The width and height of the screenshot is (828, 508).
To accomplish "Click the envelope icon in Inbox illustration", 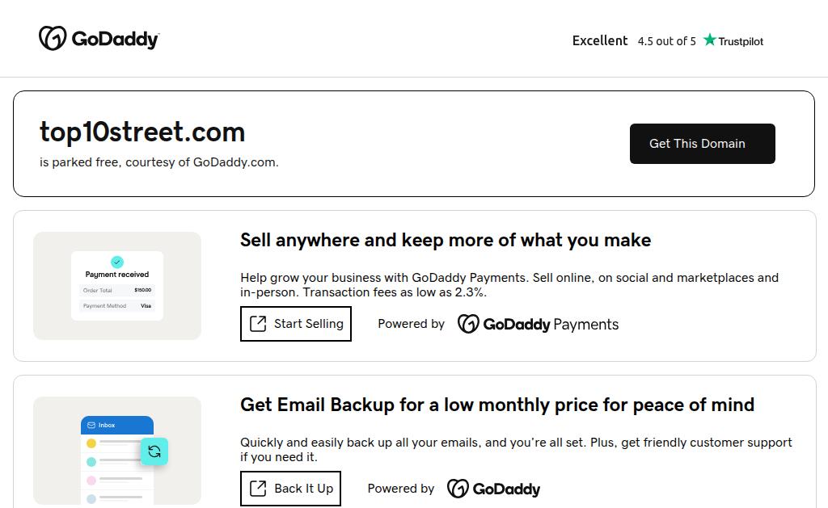I will 91,425.
